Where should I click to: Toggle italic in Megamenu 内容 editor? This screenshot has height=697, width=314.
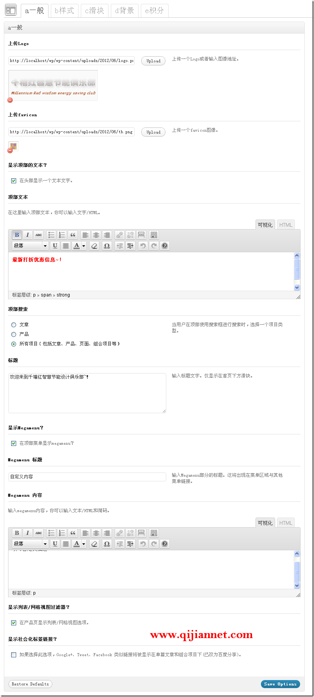[28, 533]
